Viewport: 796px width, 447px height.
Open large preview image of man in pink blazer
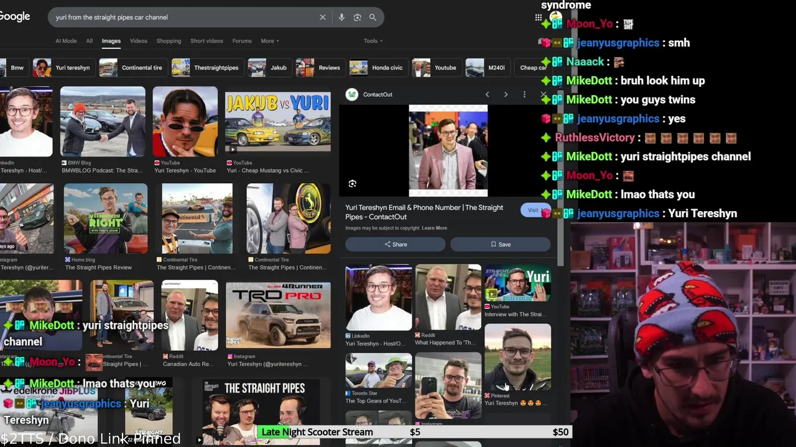pos(448,150)
